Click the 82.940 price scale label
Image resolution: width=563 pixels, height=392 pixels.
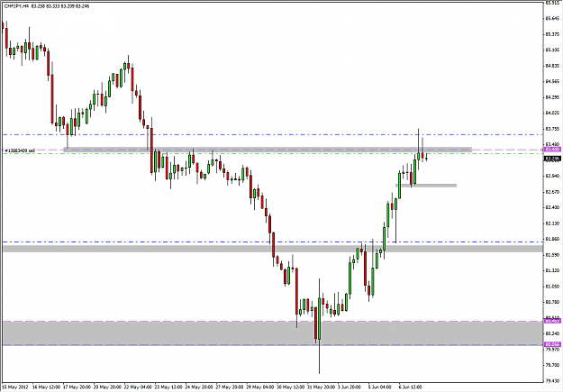tap(552, 176)
